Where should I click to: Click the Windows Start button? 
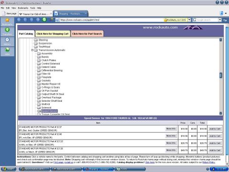(9, 169)
